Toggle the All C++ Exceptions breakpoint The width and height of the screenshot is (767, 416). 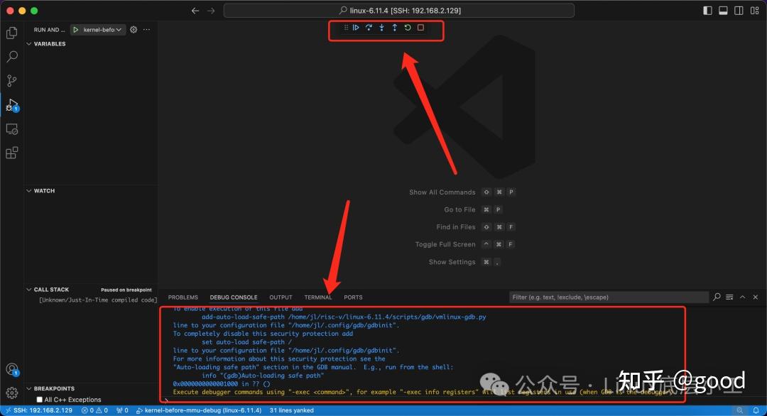41,398
